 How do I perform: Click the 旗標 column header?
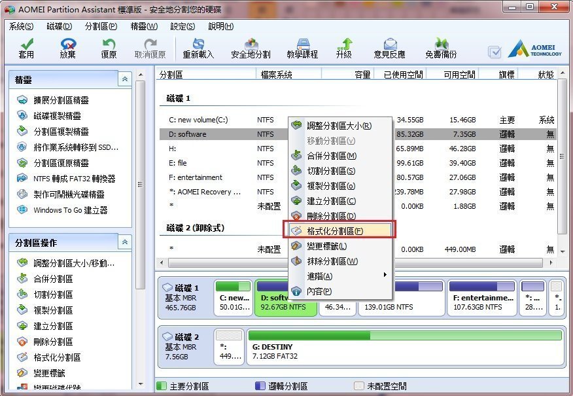498,75
